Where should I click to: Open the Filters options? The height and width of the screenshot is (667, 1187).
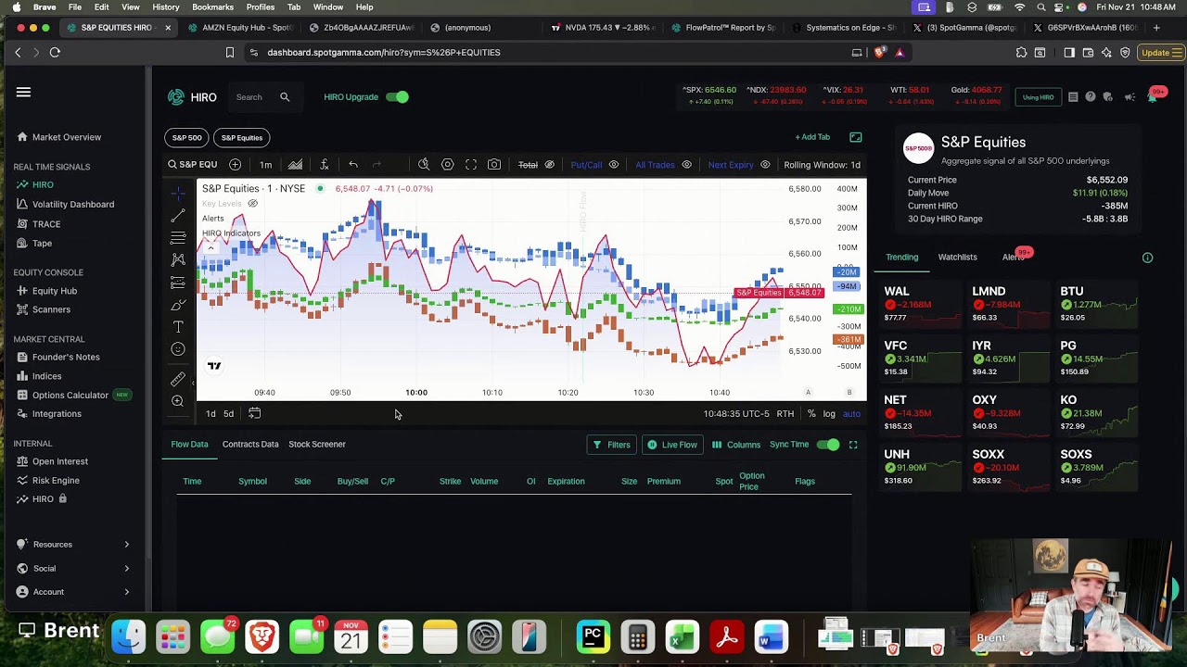point(612,445)
